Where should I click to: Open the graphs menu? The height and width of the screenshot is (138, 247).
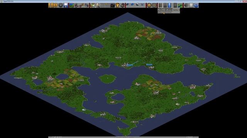(112, 5)
